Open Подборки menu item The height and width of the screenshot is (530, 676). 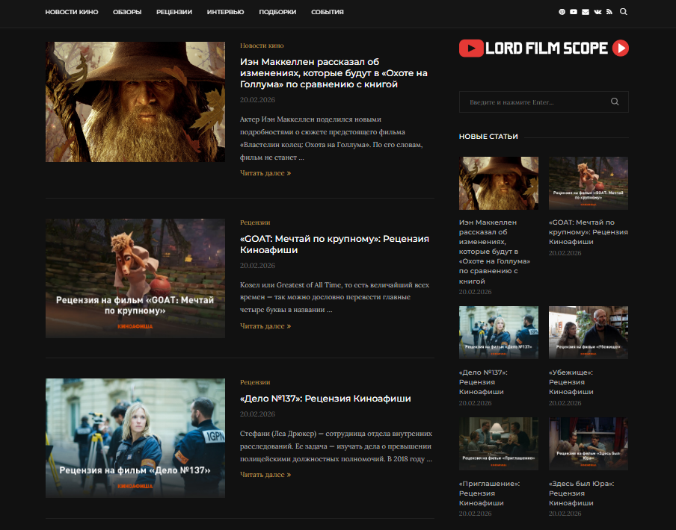277,12
